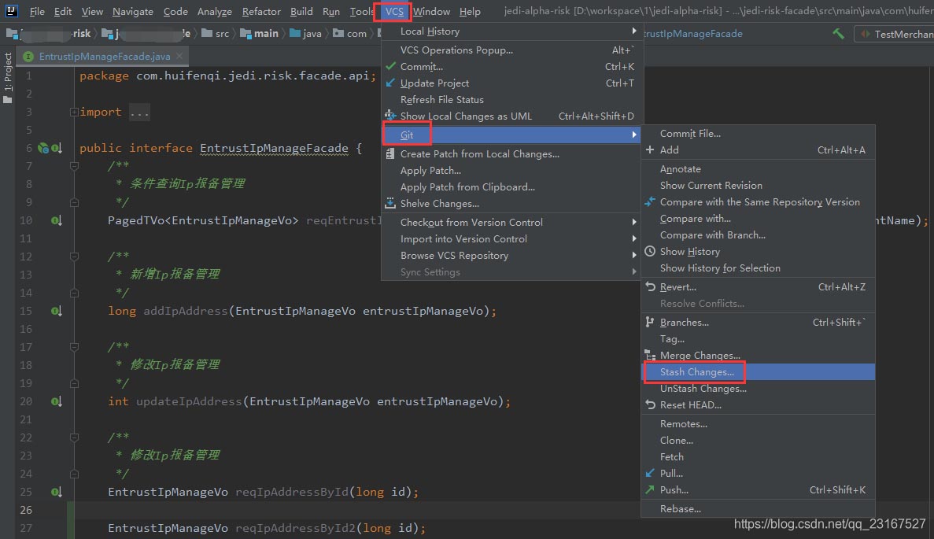
Task: Choose UnStash Changes... from the Git submenu
Action: 703,389
